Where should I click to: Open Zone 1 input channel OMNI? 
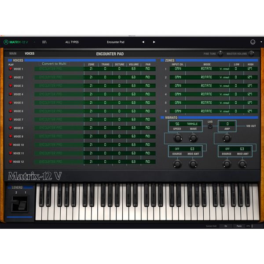178,69
